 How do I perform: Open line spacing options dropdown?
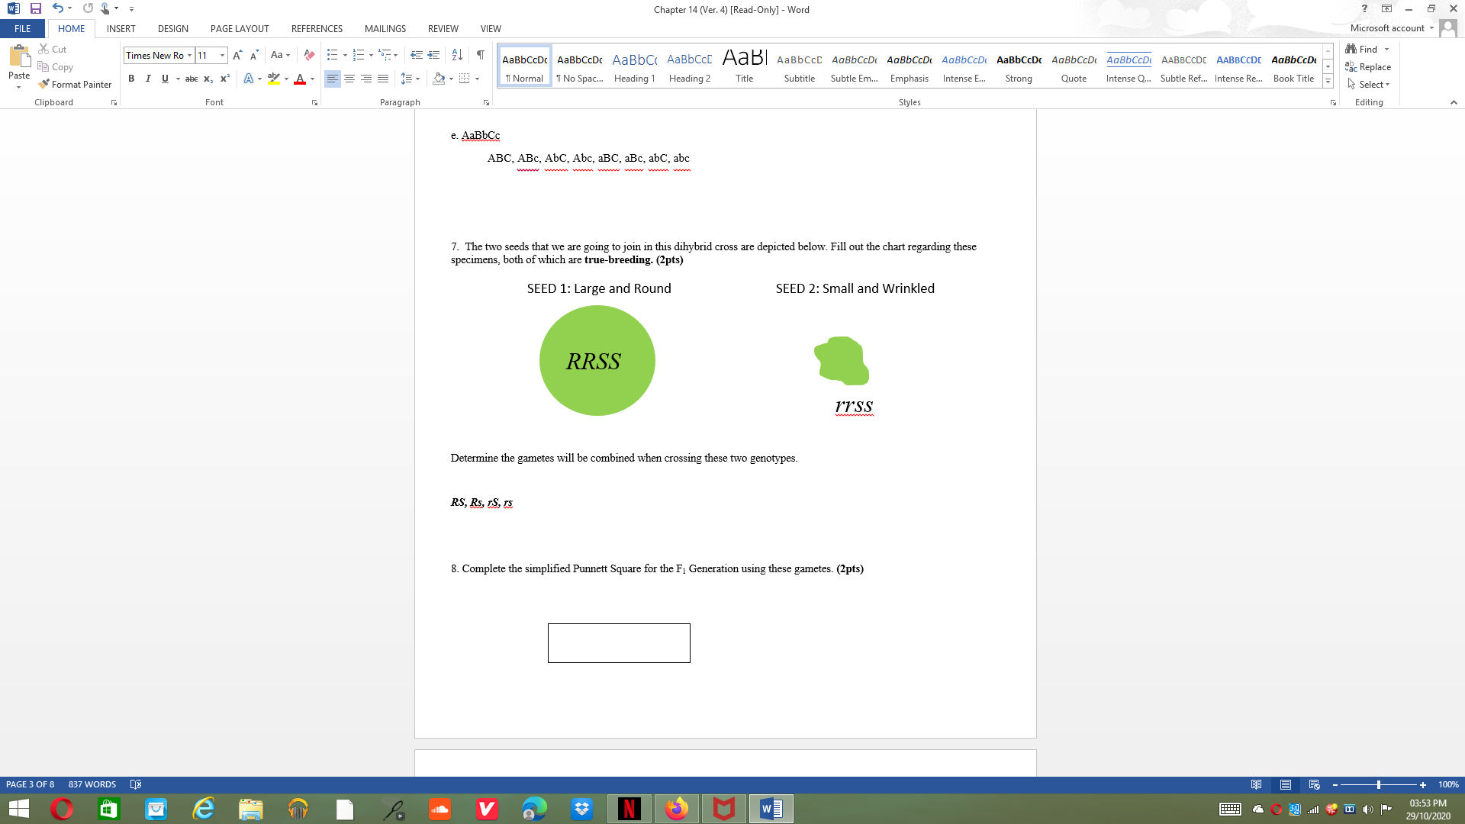(417, 79)
